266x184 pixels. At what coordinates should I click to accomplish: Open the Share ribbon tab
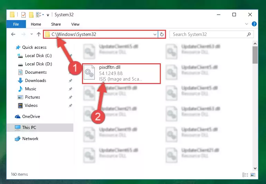pos(56,24)
